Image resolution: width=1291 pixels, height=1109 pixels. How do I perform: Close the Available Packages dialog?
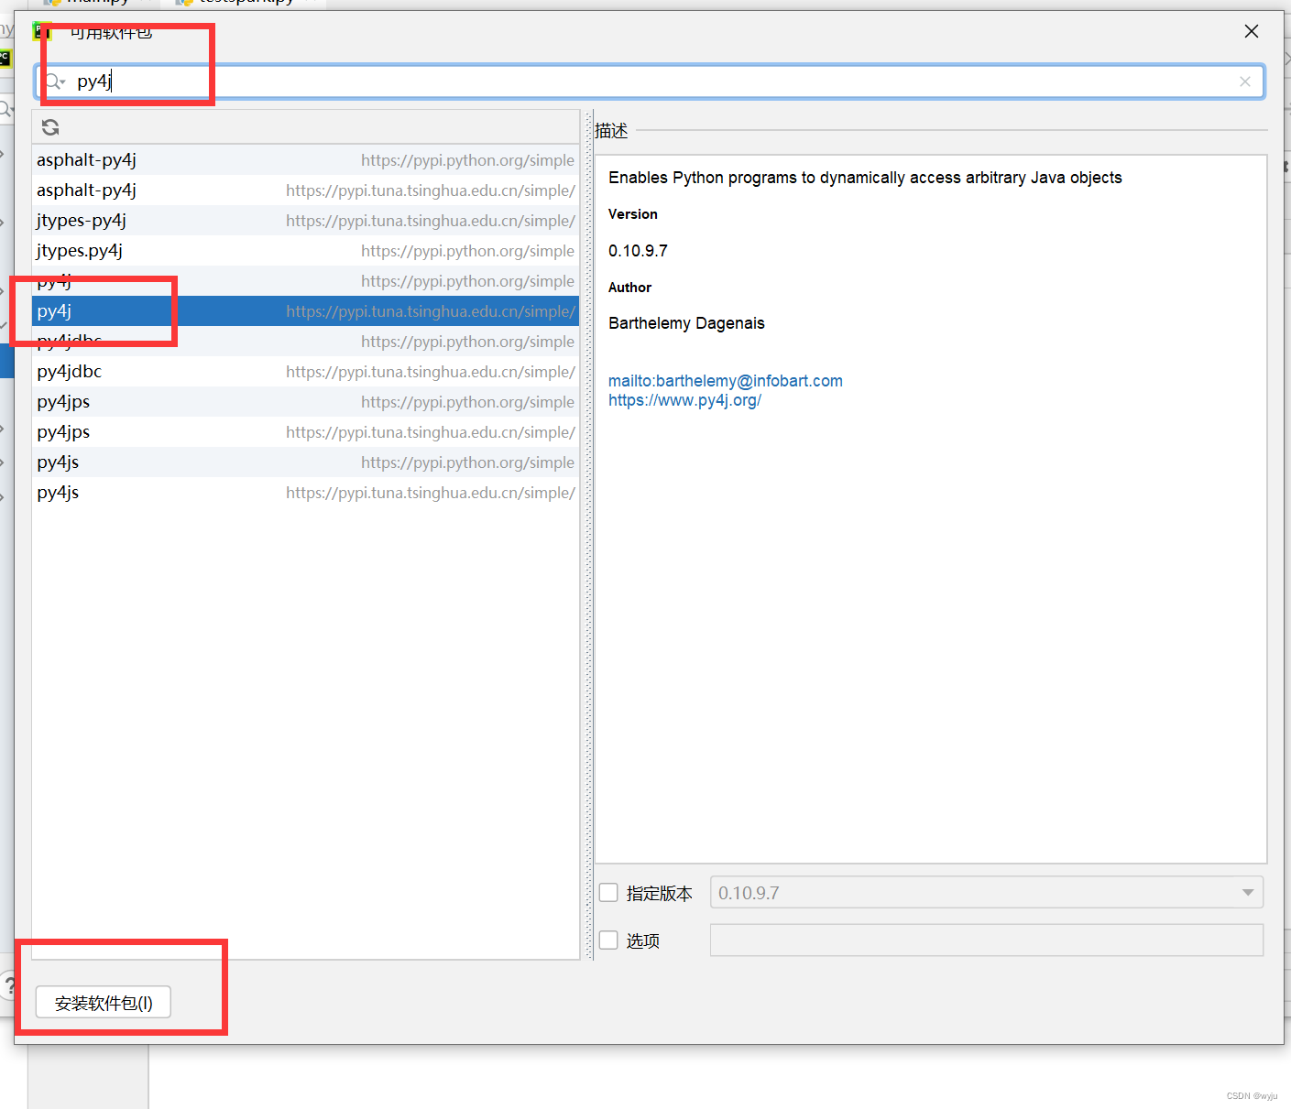pos(1252,31)
